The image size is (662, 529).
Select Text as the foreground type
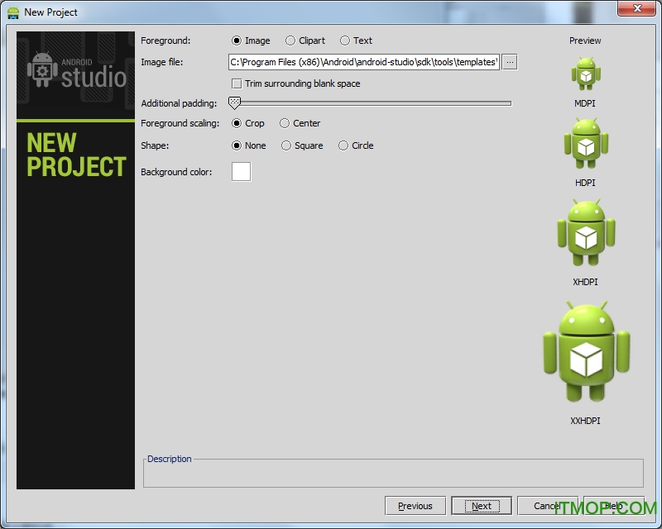(344, 40)
